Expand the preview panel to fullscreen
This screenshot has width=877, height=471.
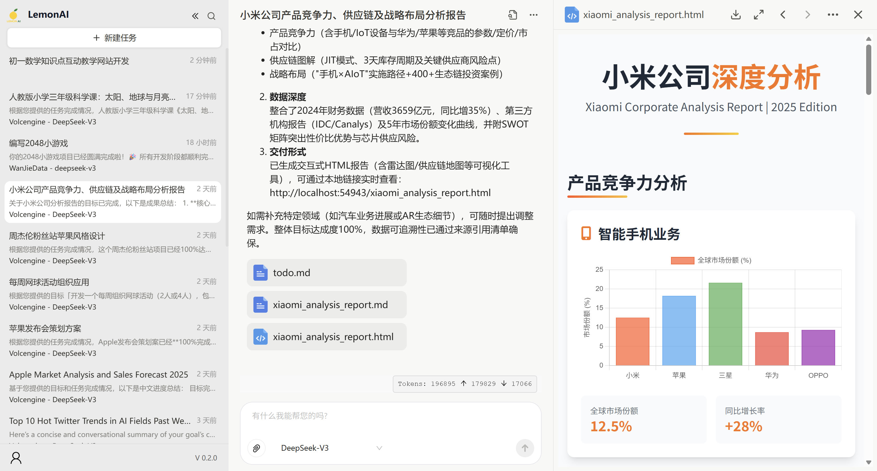(x=759, y=15)
